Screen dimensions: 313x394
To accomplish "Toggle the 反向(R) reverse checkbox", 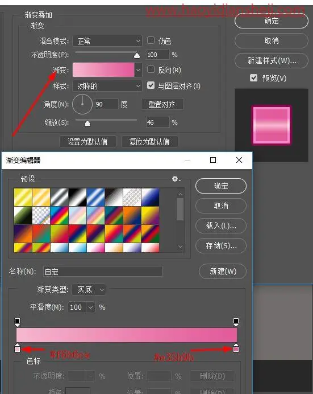I will pyautogui.click(x=151, y=69).
